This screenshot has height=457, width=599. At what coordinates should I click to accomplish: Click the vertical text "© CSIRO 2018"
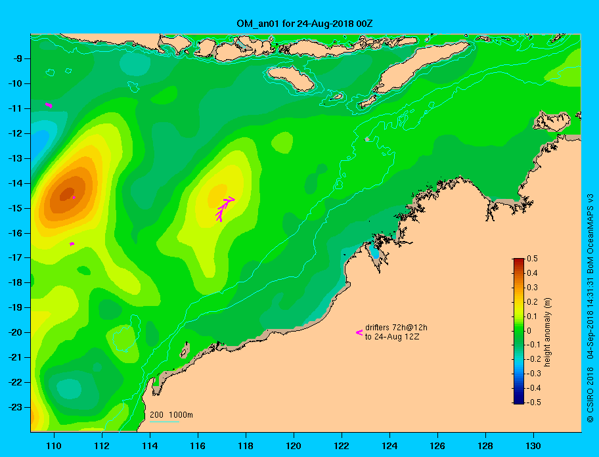pyautogui.click(x=590, y=395)
